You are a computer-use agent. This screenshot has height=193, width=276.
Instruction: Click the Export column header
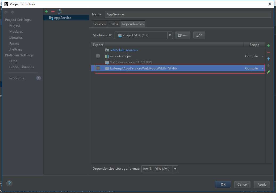(x=98, y=45)
